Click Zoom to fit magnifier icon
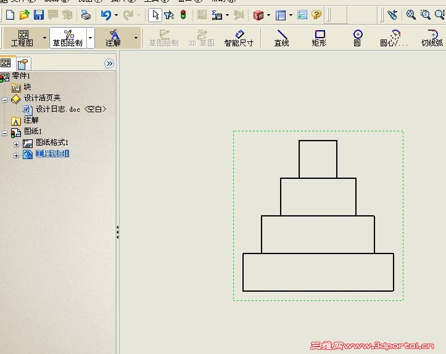The width and height of the screenshot is (446, 354). point(411,15)
